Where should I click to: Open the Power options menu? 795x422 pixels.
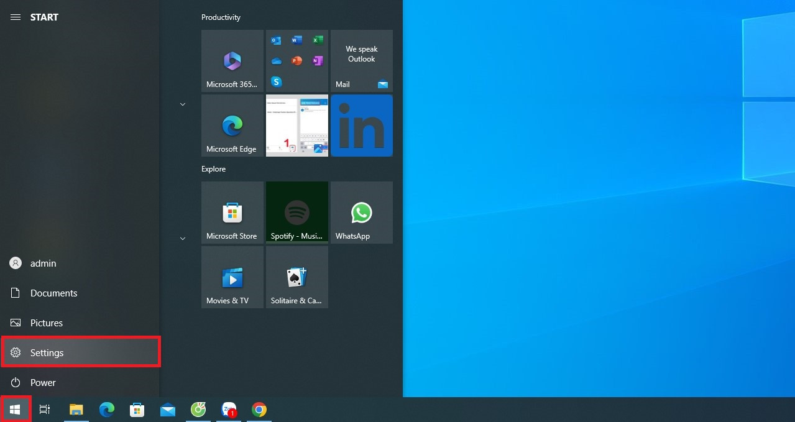point(80,382)
